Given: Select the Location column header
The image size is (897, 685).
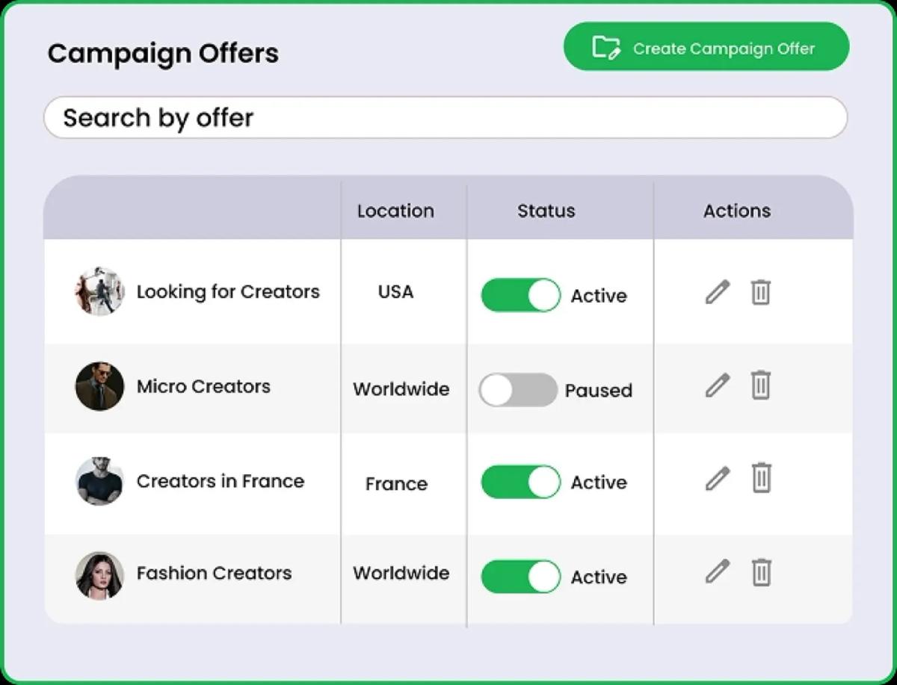Looking at the screenshot, I should [396, 211].
